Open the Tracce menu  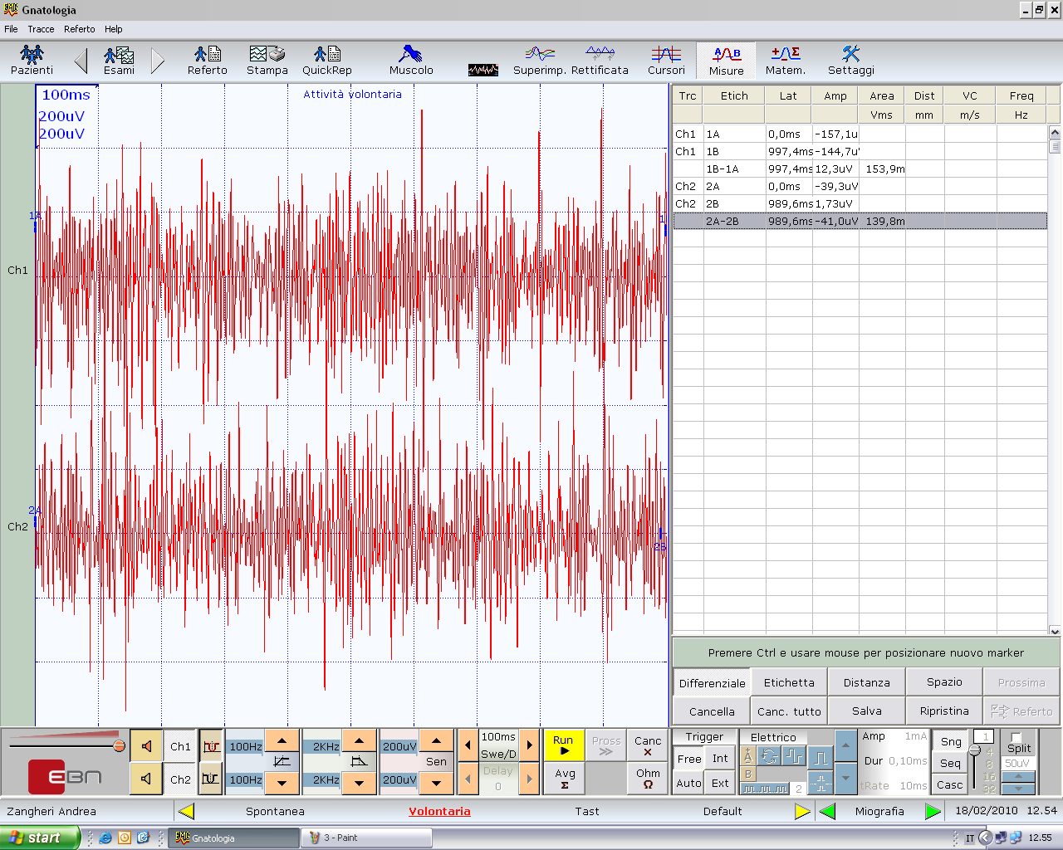(41, 29)
